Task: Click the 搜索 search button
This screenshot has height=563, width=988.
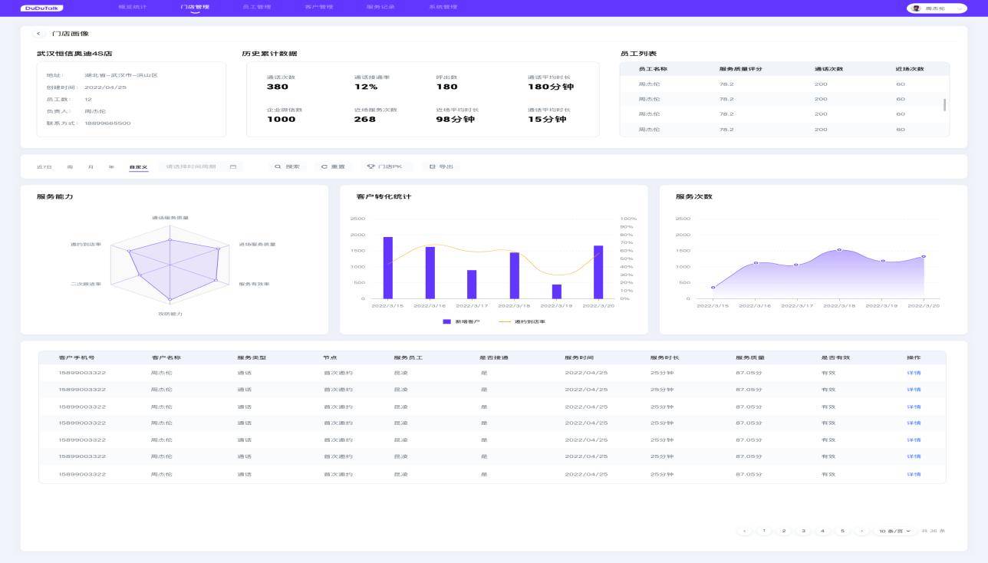Action: coord(288,166)
